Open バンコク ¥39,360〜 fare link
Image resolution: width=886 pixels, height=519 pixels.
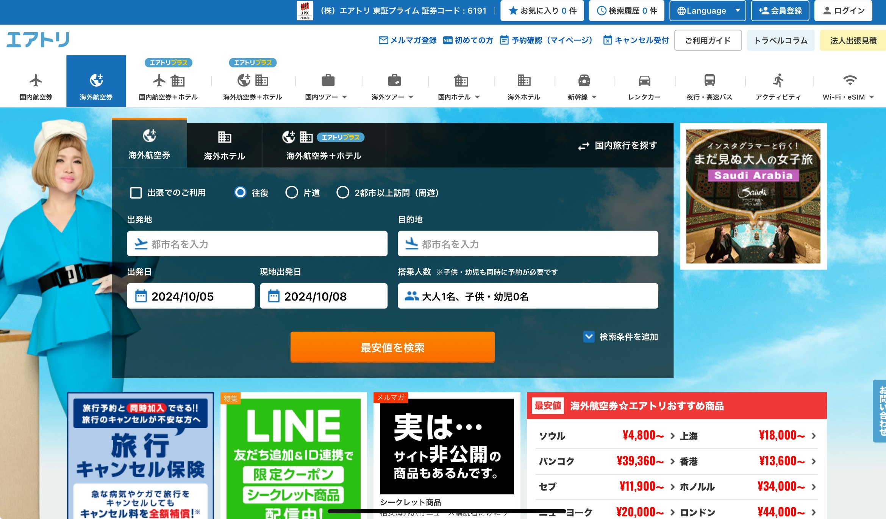tap(606, 461)
